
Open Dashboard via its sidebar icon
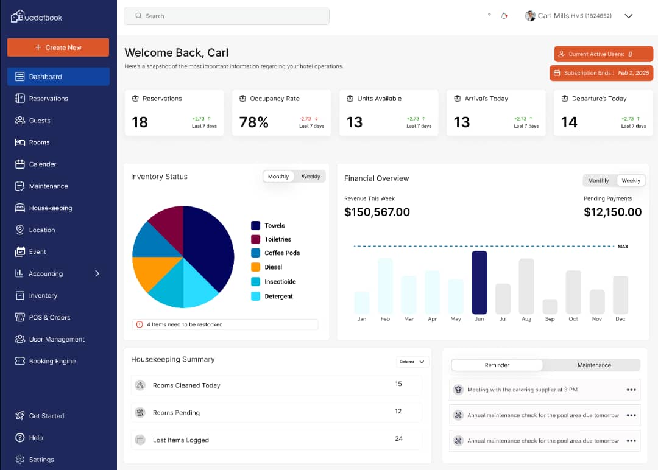pos(19,77)
